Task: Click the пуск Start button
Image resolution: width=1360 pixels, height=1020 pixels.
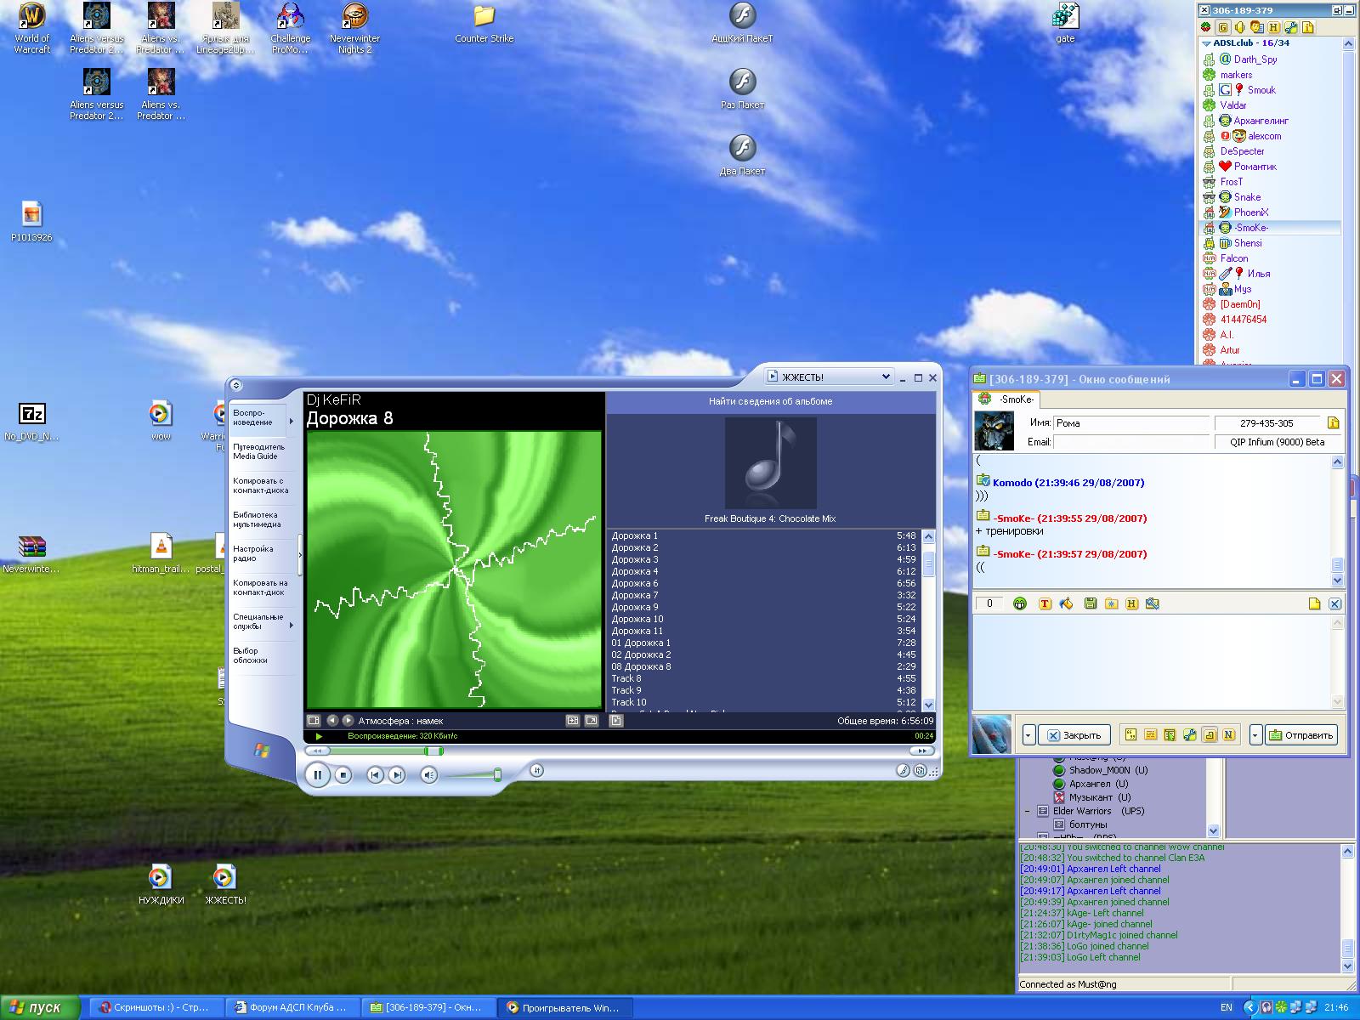Action: click(x=39, y=1007)
